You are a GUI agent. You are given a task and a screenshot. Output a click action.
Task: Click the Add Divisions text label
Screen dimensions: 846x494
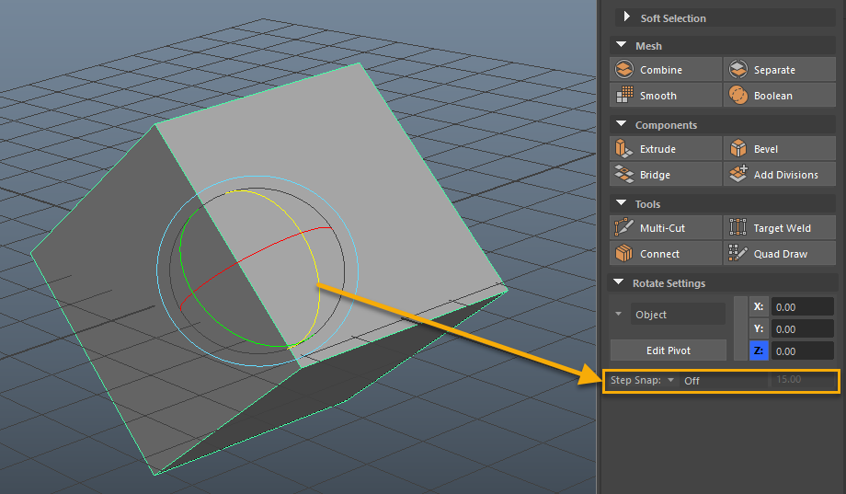(785, 175)
